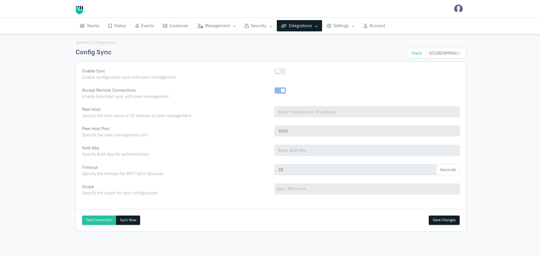This screenshot has height=256, width=540.
Task: Click the Status bookmark icon
Action: click(x=110, y=26)
